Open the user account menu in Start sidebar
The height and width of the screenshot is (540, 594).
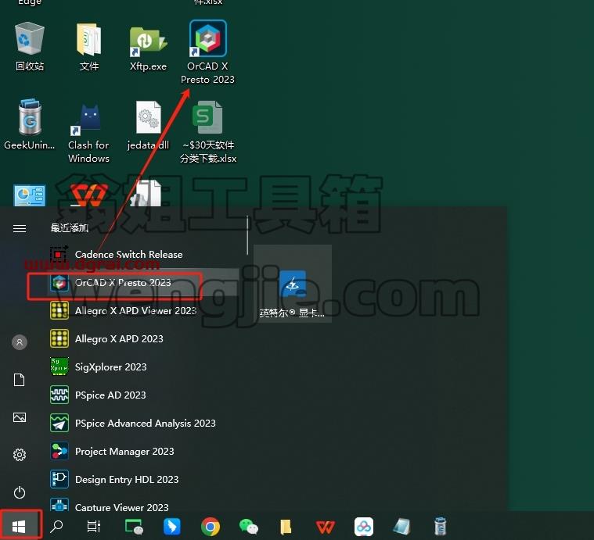click(20, 342)
